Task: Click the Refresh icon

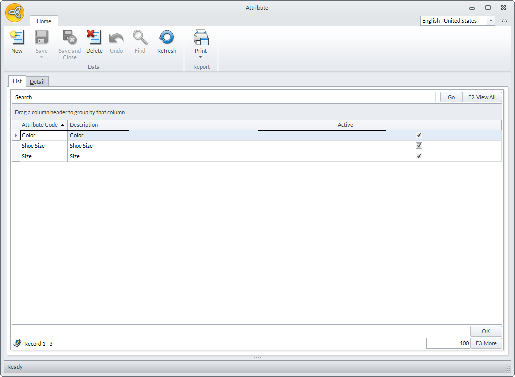Action: 166,38
